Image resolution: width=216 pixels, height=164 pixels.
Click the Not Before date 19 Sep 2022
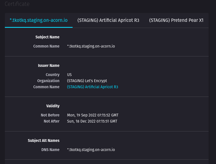pos(93,115)
